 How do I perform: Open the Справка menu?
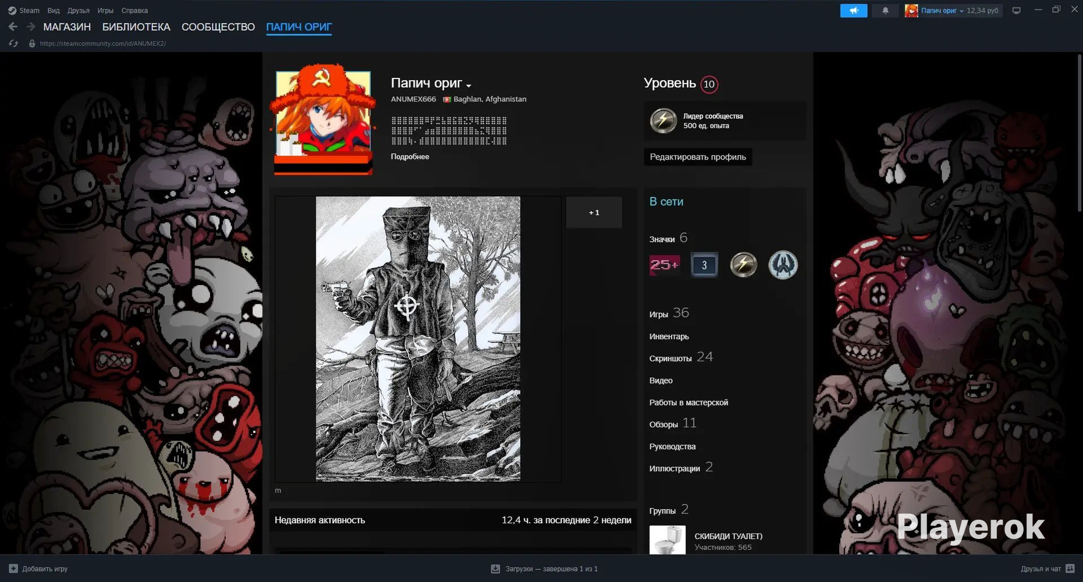click(x=134, y=10)
